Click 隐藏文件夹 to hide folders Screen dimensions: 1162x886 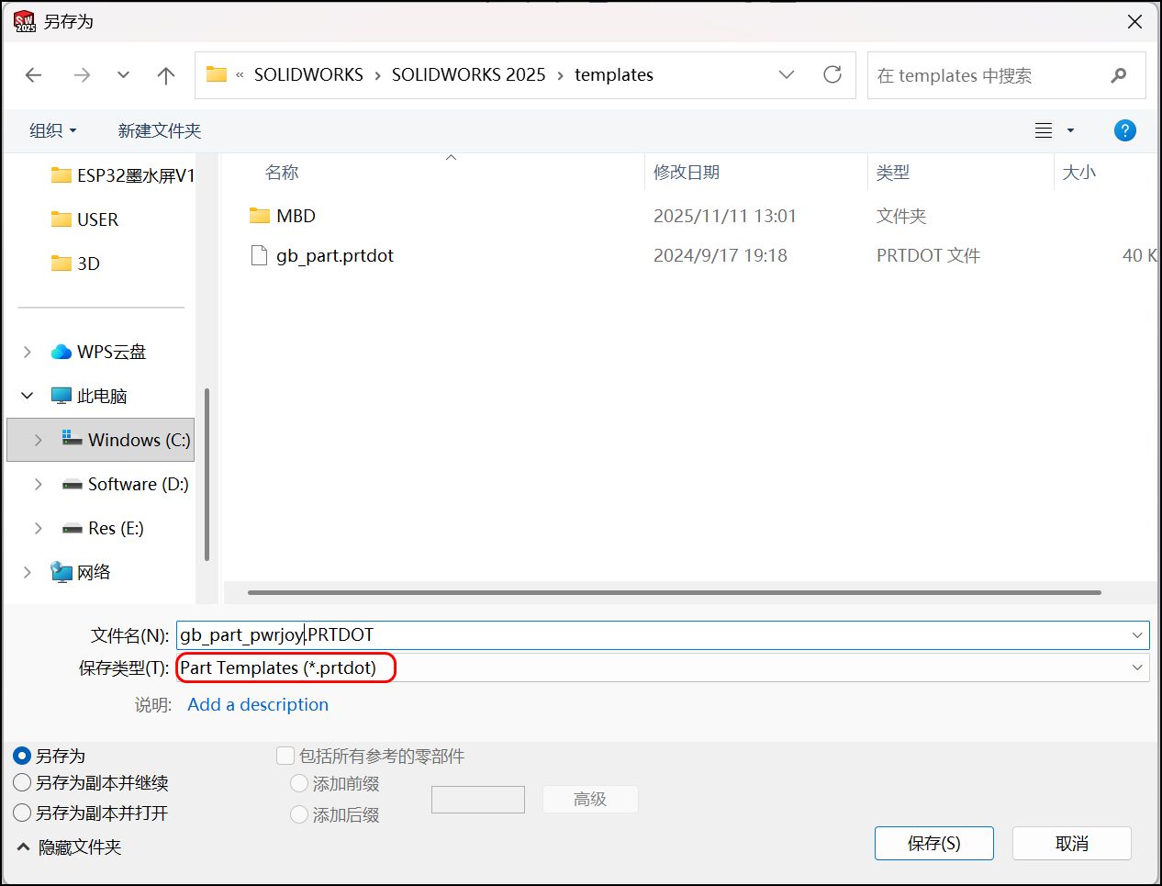point(69,847)
